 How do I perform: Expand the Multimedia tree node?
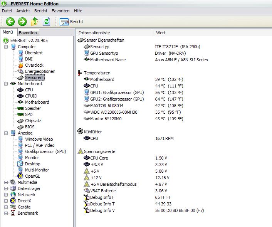(6, 182)
